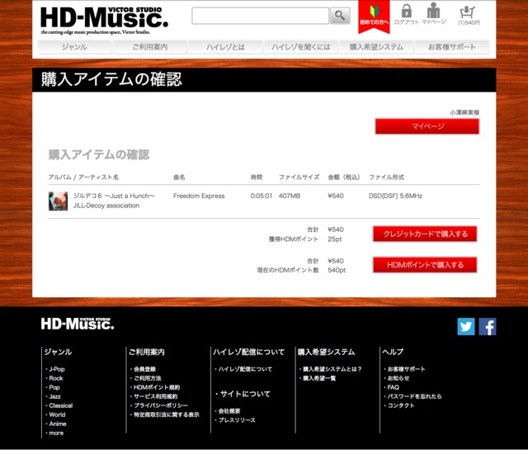This screenshot has height=450, width=528.
Task: Open the ハイレゾを聞くには navigation menu
Action: click(x=300, y=47)
